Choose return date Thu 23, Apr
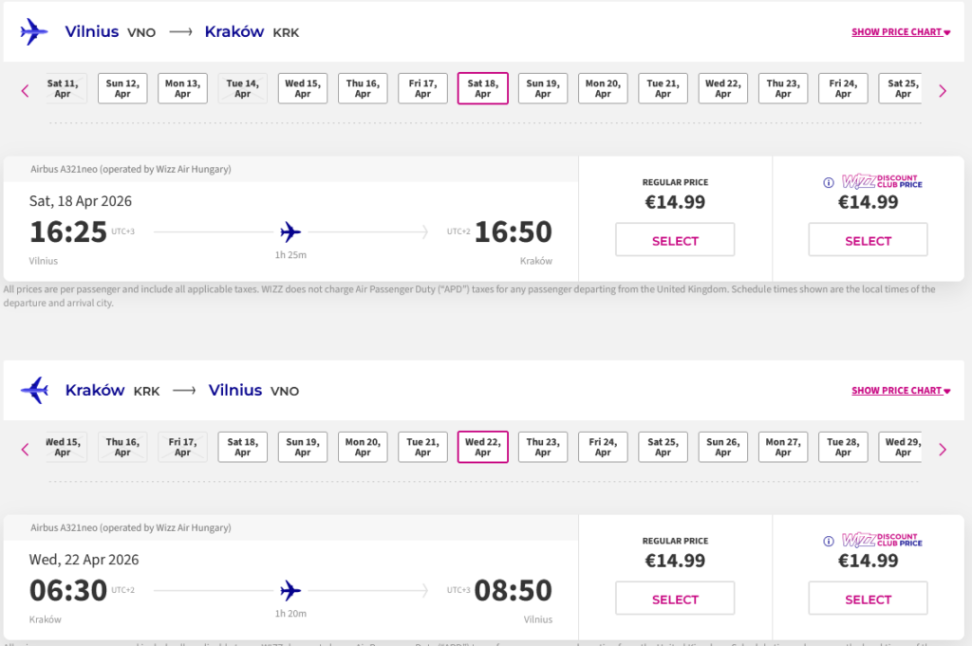 (x=543, y=447)
